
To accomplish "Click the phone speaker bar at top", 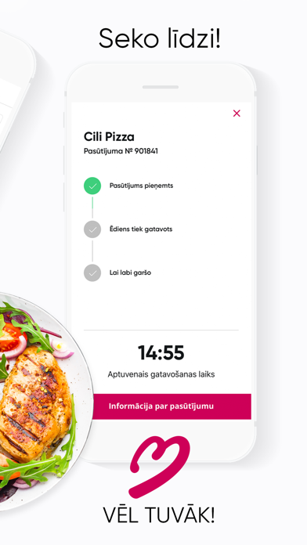I will [x=161, y=87].
